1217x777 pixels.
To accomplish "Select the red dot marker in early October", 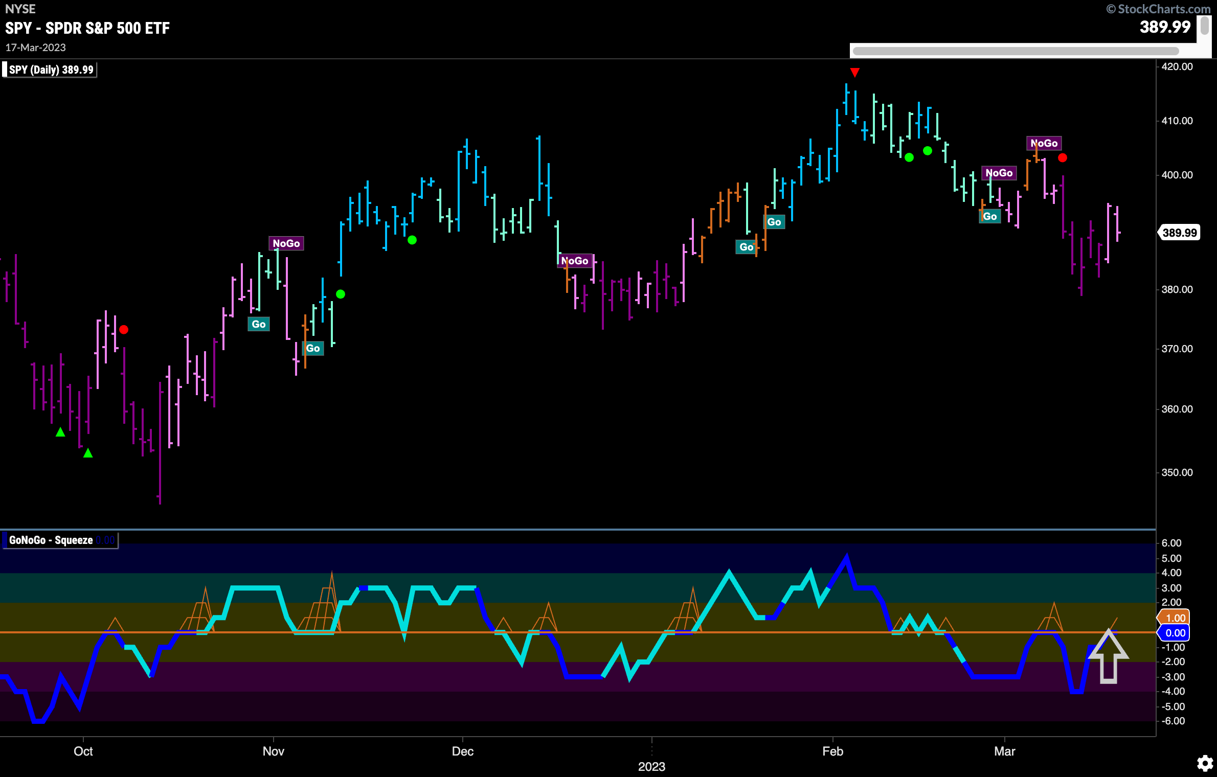I will [x=124, y=330].
